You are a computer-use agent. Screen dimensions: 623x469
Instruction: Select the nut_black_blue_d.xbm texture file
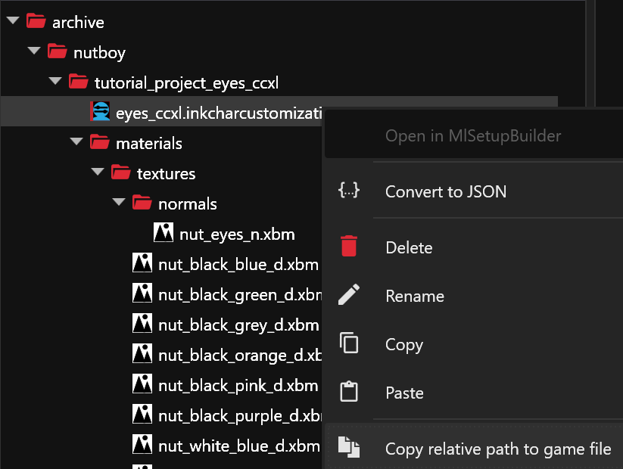(x=238, y=264)
